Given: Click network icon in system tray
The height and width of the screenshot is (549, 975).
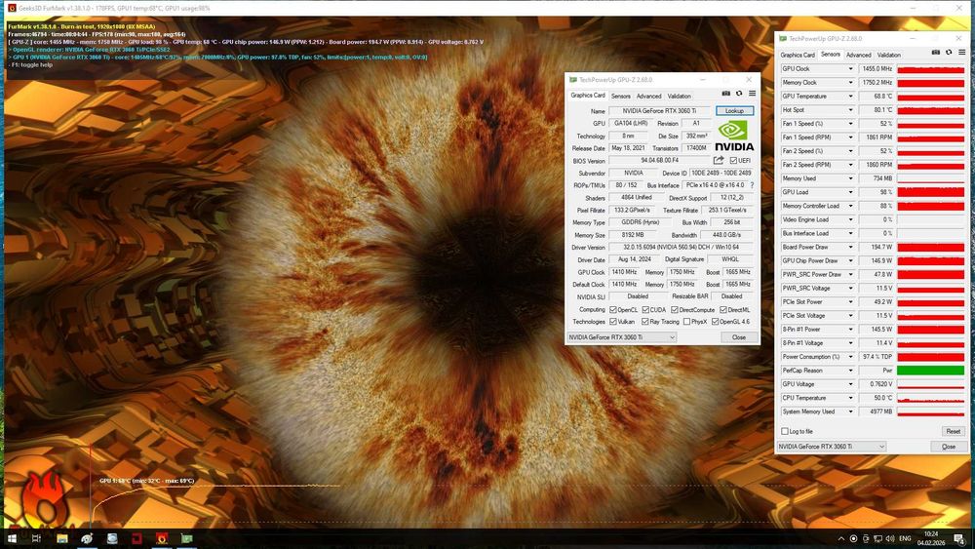Looking at the screenshot, I should 877,538.
